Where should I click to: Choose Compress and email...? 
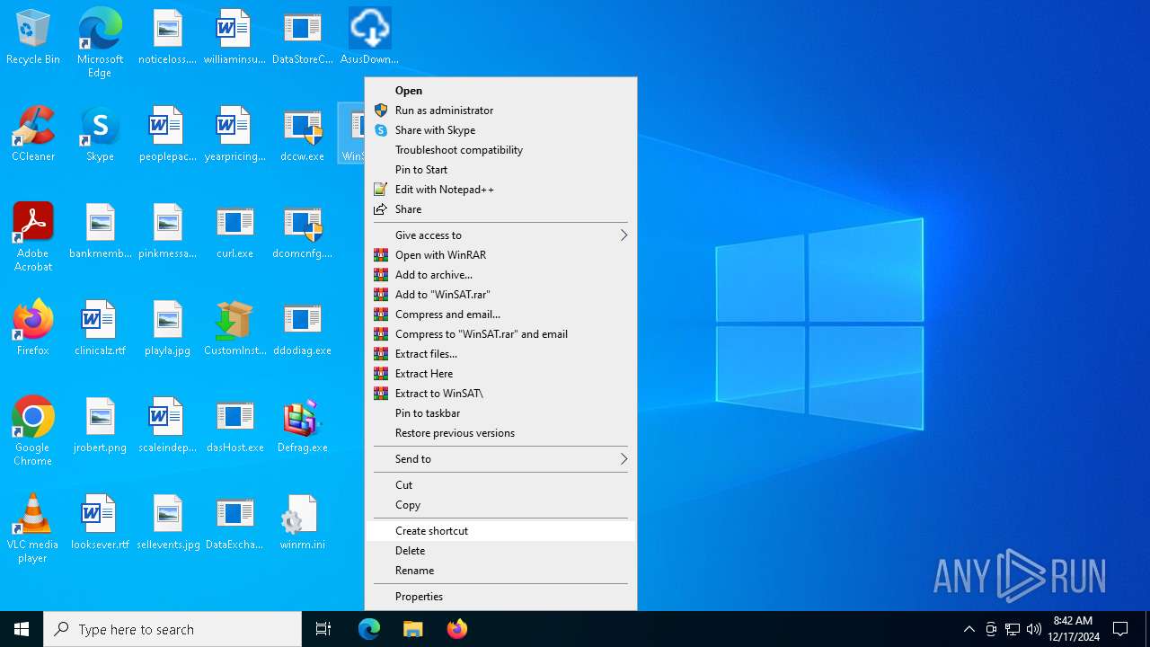pos(500,315)
